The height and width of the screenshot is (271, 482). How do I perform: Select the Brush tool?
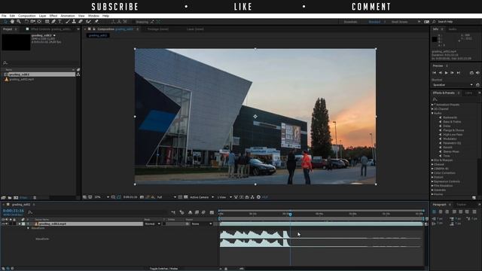[68, 22]
